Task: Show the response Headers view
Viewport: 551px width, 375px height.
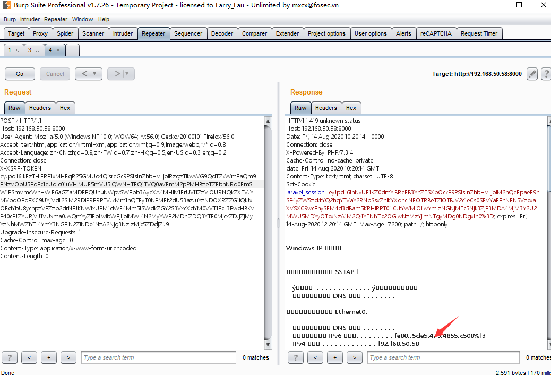Action: [326, 108]
